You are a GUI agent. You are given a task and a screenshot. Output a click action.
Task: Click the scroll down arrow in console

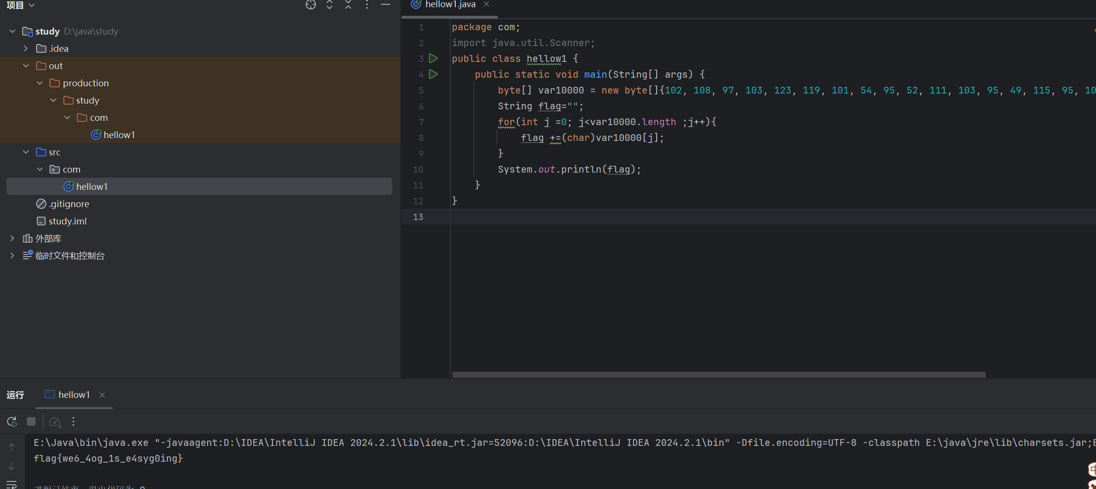coord(12,466)
